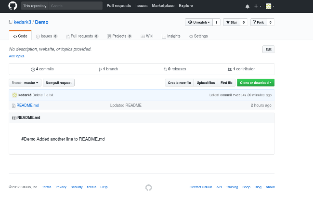Open the Clone or download dropdown
313x208 pixels.
pos(255,83)
